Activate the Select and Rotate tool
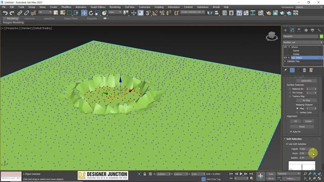Image resolution: width=324 pixels, height=182 pixels. tap(91, 13)
